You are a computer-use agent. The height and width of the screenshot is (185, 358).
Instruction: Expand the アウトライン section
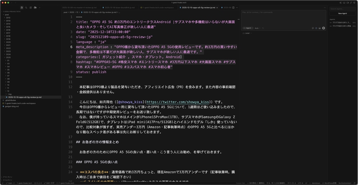8,177
